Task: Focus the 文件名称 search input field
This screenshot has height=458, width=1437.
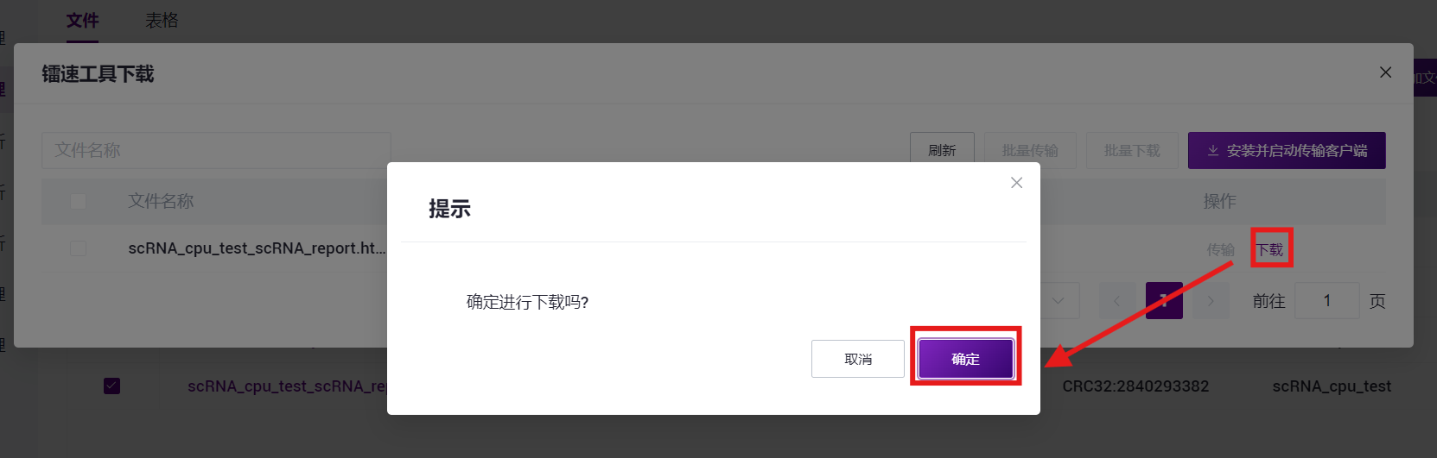Action: [216, 150]
